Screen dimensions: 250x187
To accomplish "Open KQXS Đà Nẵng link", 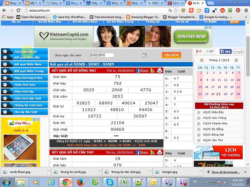I will pyautogui.click(x=213, y=129).
